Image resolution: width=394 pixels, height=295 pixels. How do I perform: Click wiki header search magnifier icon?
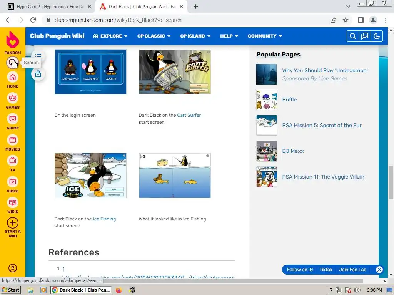click(x=352, y=36)
